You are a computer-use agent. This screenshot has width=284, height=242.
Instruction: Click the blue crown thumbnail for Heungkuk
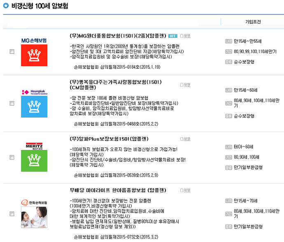tap(34, 107)
